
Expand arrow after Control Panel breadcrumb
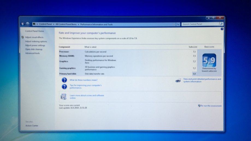[x=54, y=24]
